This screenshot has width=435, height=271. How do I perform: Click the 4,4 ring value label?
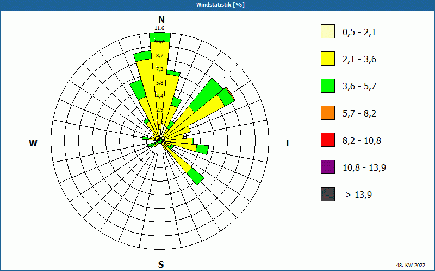point(159,96)
